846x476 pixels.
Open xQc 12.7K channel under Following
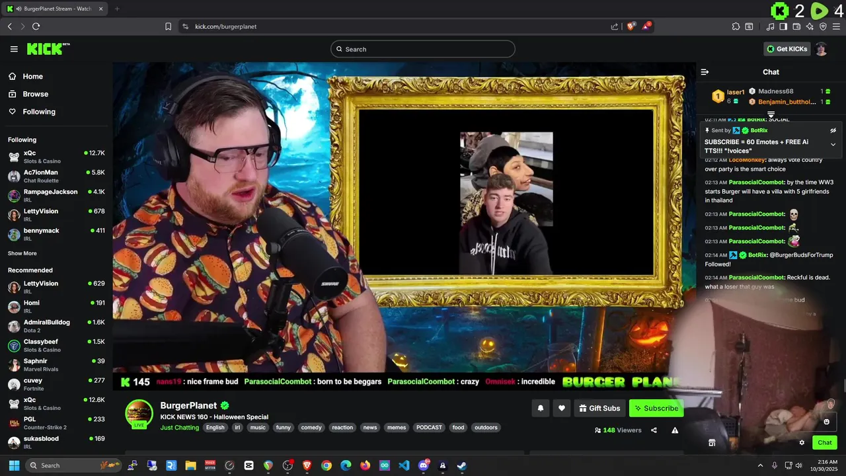pyautogui.click(x=56, y=157)
